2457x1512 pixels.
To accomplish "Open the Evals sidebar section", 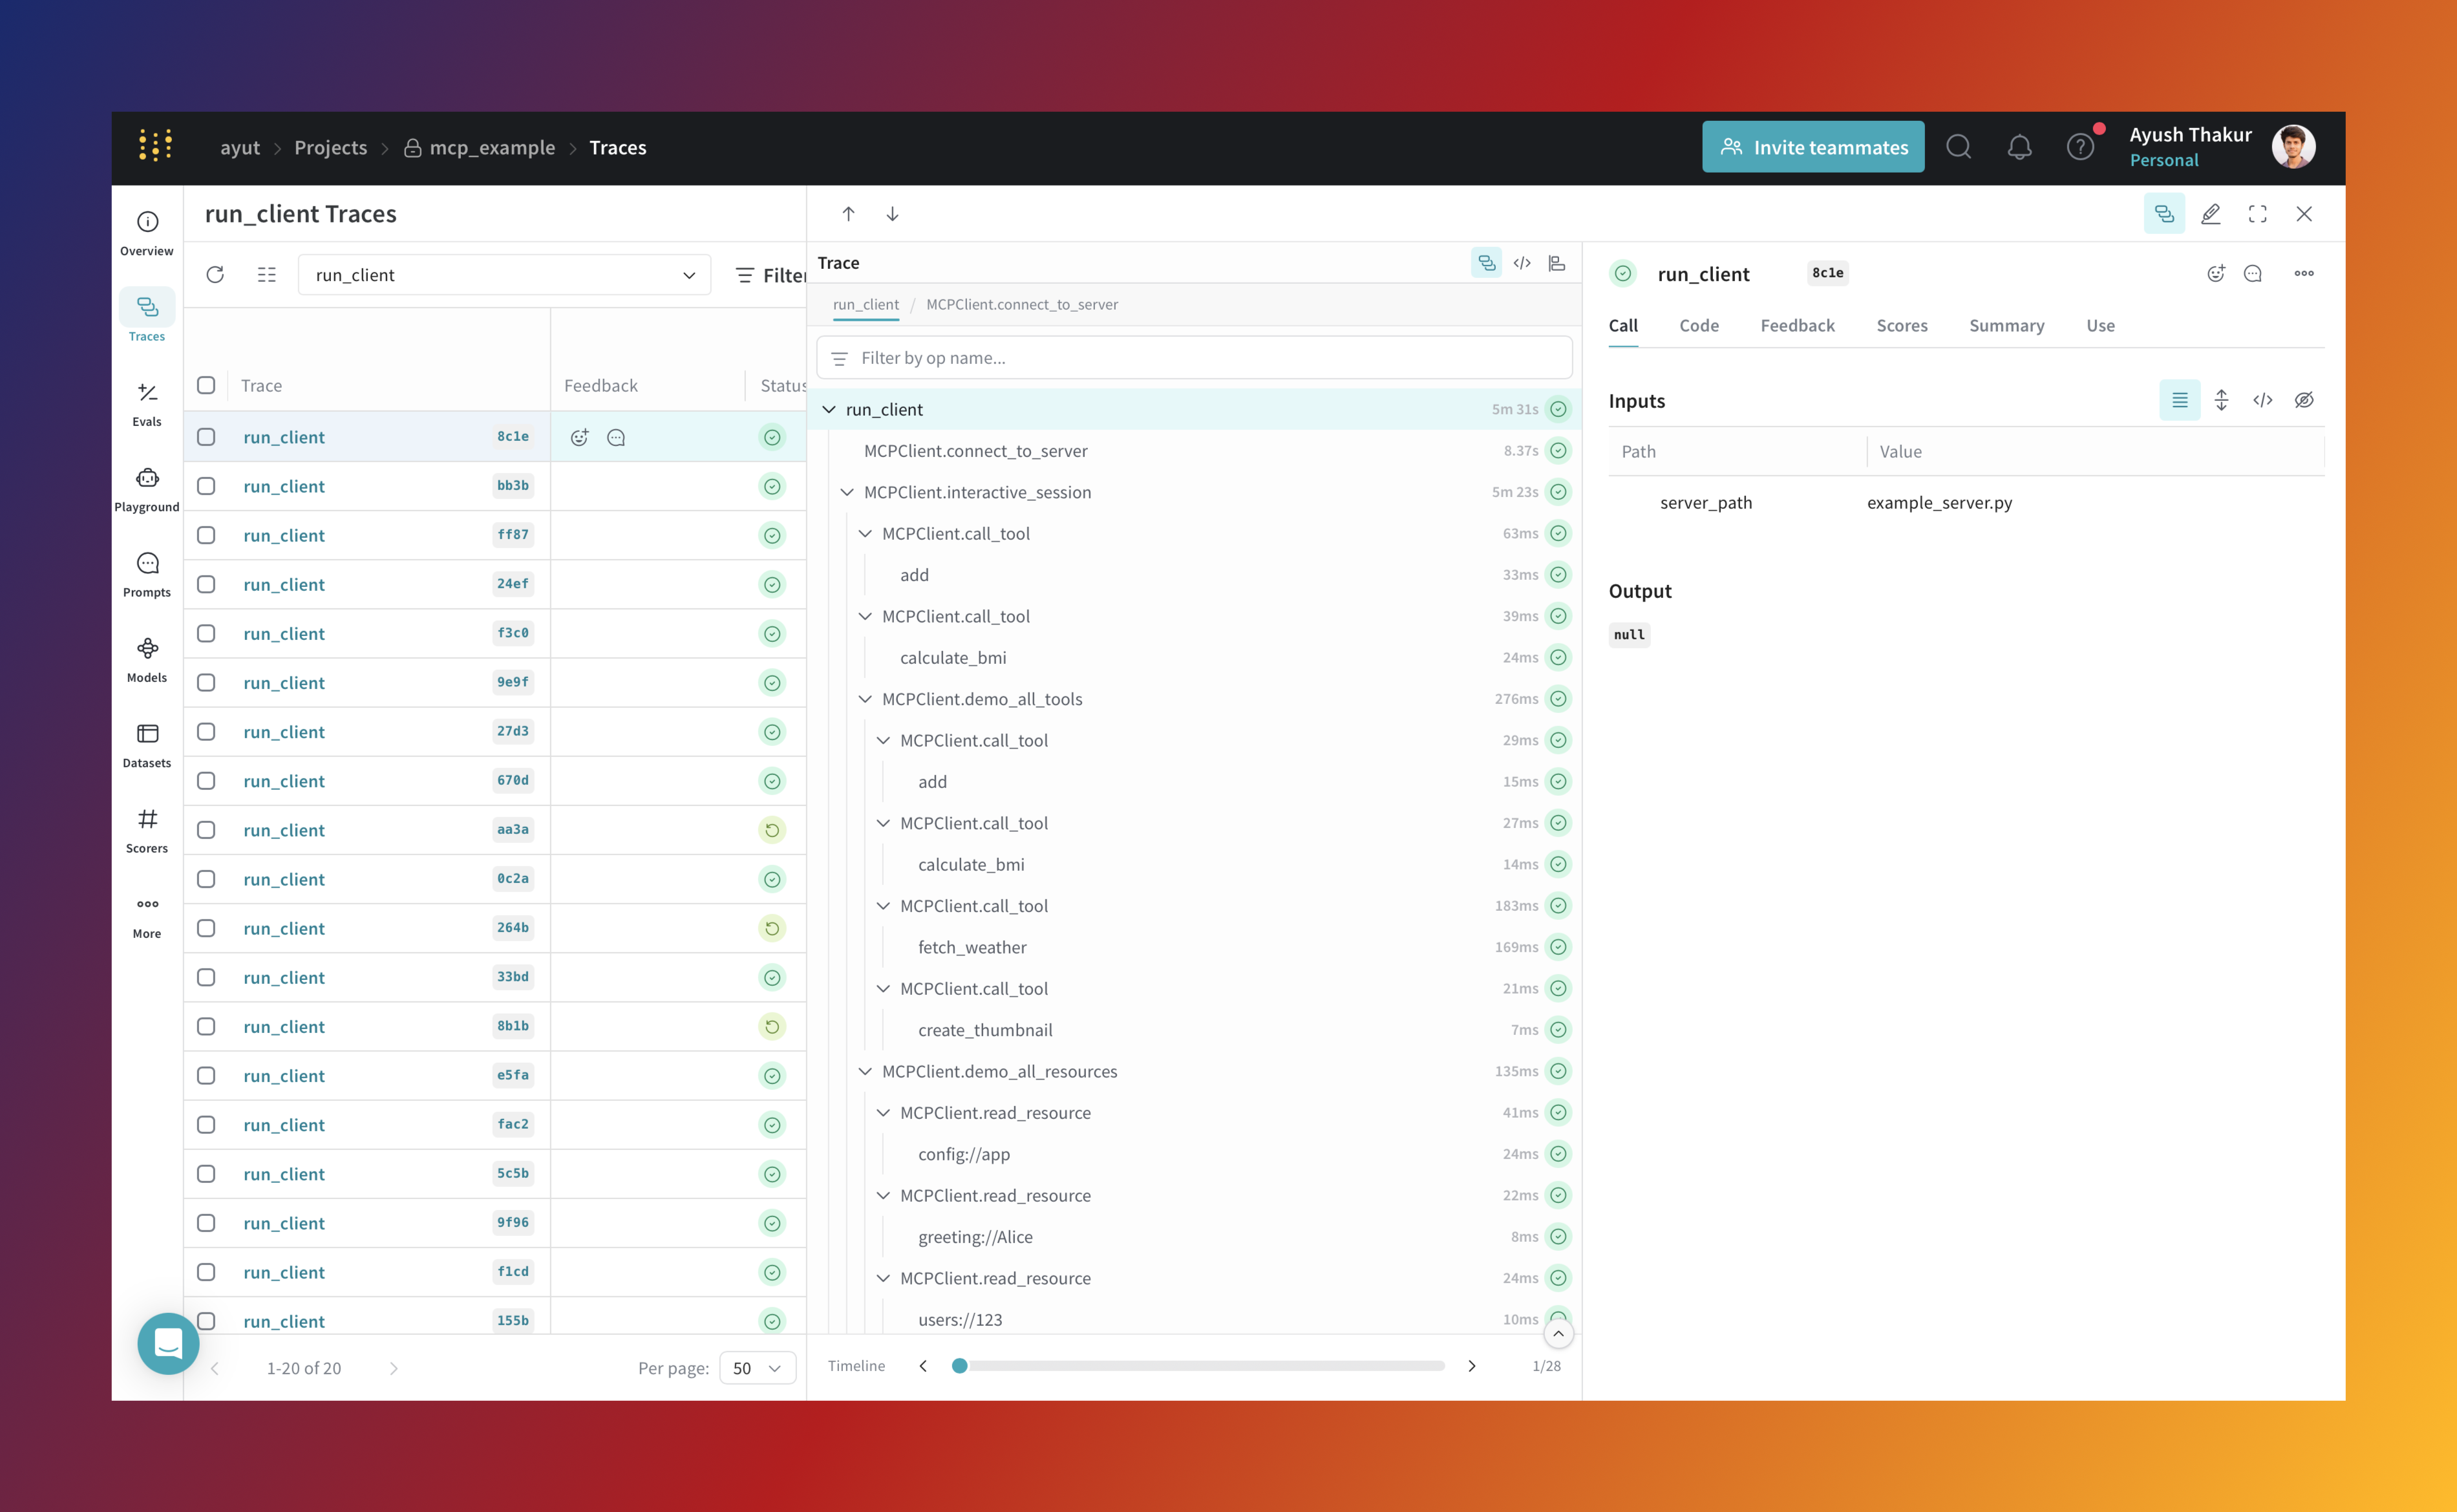I will click(x=147, y=403).
